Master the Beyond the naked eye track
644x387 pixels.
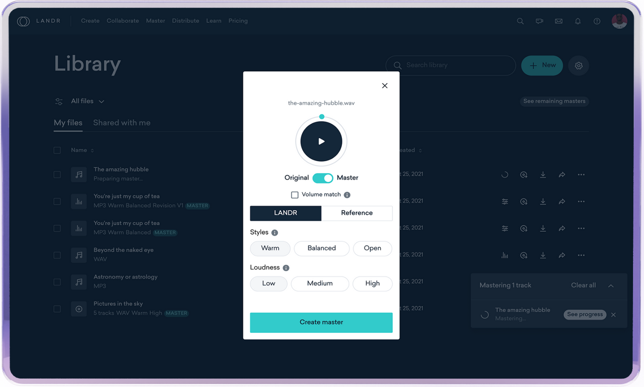505,255
